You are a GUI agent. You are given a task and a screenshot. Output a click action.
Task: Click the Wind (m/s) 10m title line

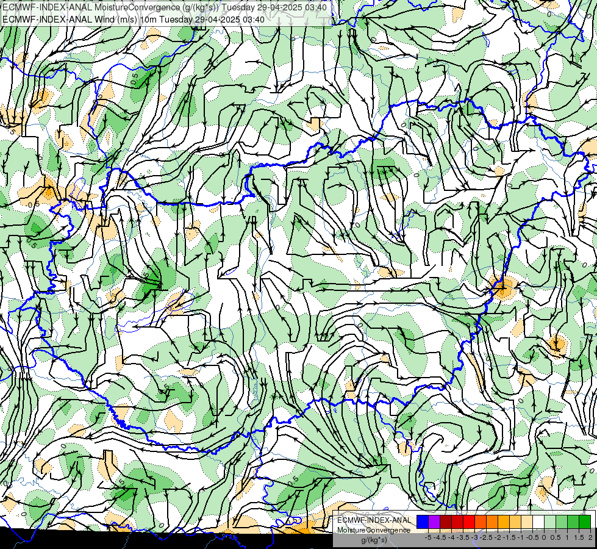pos(134,19)
